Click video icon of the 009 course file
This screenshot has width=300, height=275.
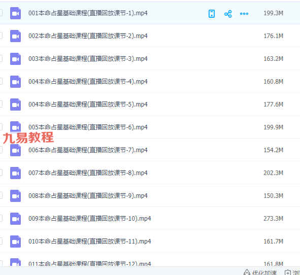(16, 219)
